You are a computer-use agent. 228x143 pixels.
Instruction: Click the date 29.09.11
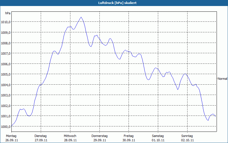[x=99, y=140]
